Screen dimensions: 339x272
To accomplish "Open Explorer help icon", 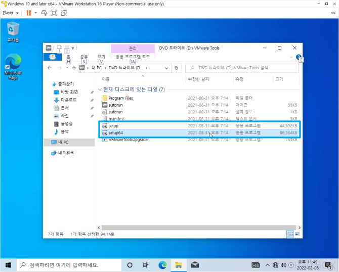I will tap(299, 57).
